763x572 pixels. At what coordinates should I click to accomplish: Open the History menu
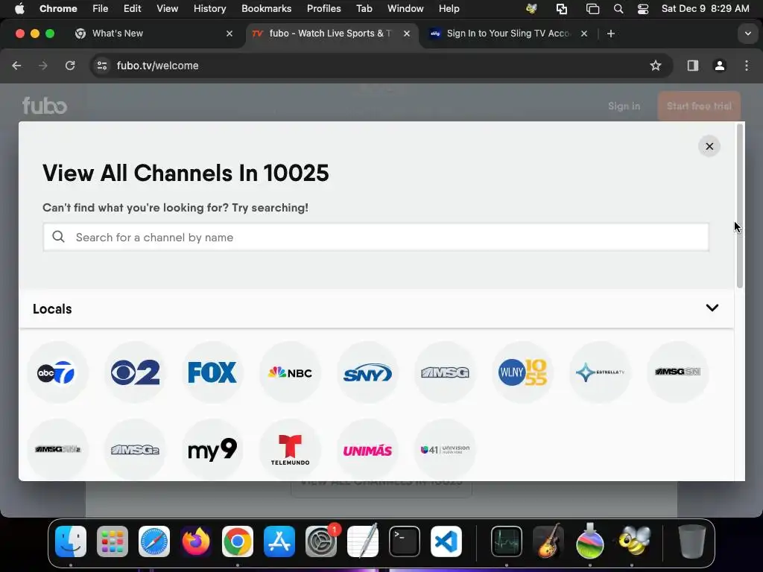(x=209, y=9)
